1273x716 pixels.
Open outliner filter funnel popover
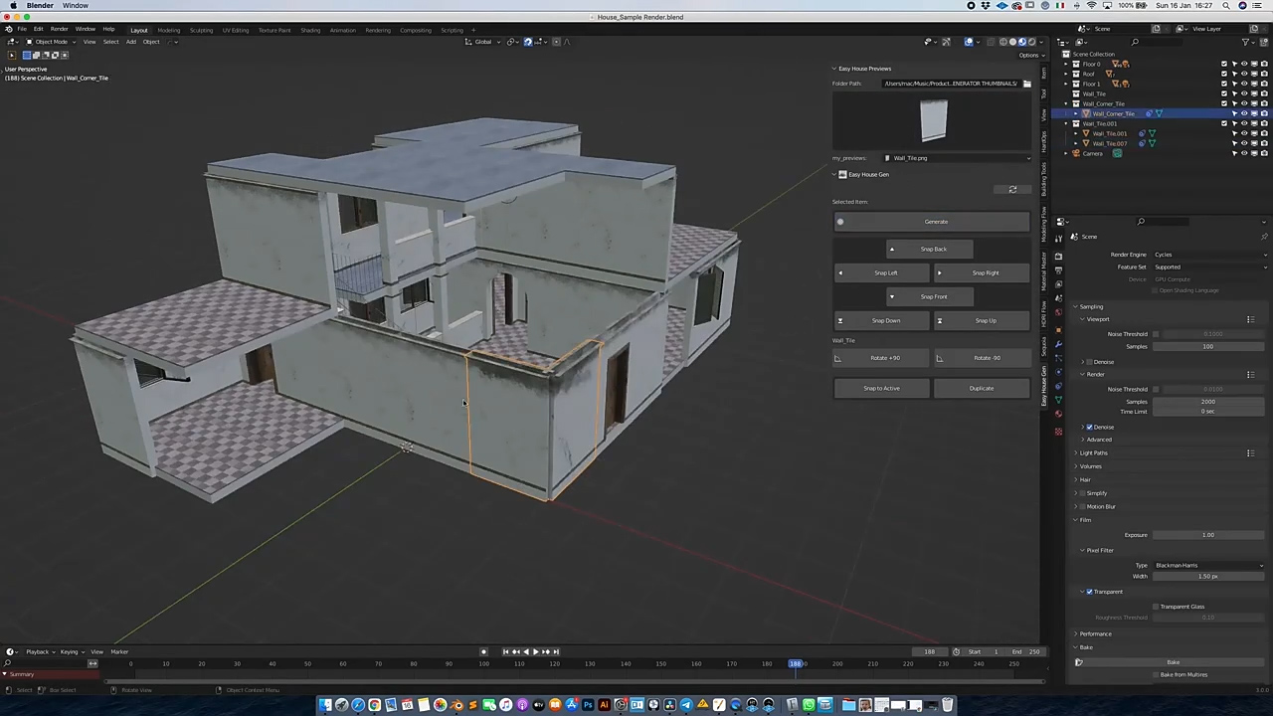[x=1247, y=42]
